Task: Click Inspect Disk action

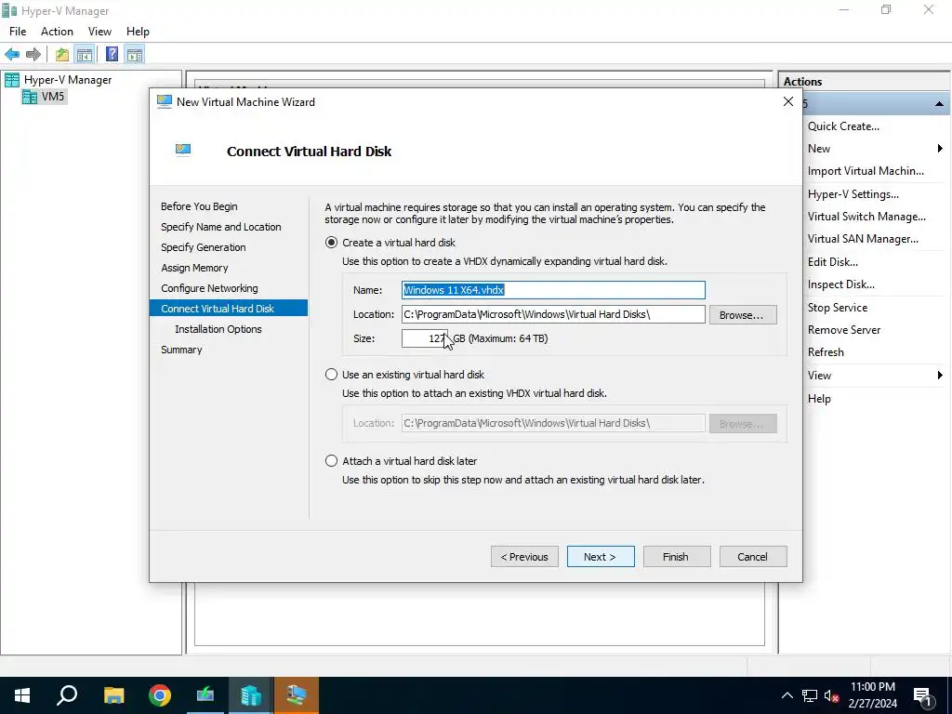Action: tap(840, 284)
